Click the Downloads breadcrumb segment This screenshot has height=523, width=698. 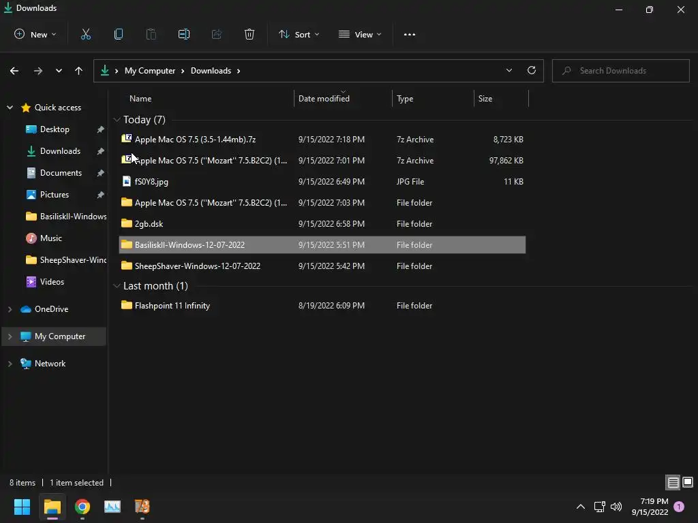(x=211, y=71)
